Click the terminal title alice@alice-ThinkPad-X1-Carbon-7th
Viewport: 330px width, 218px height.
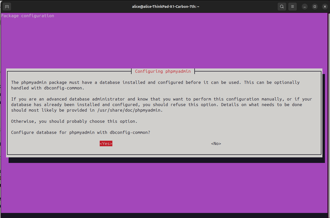166,7
